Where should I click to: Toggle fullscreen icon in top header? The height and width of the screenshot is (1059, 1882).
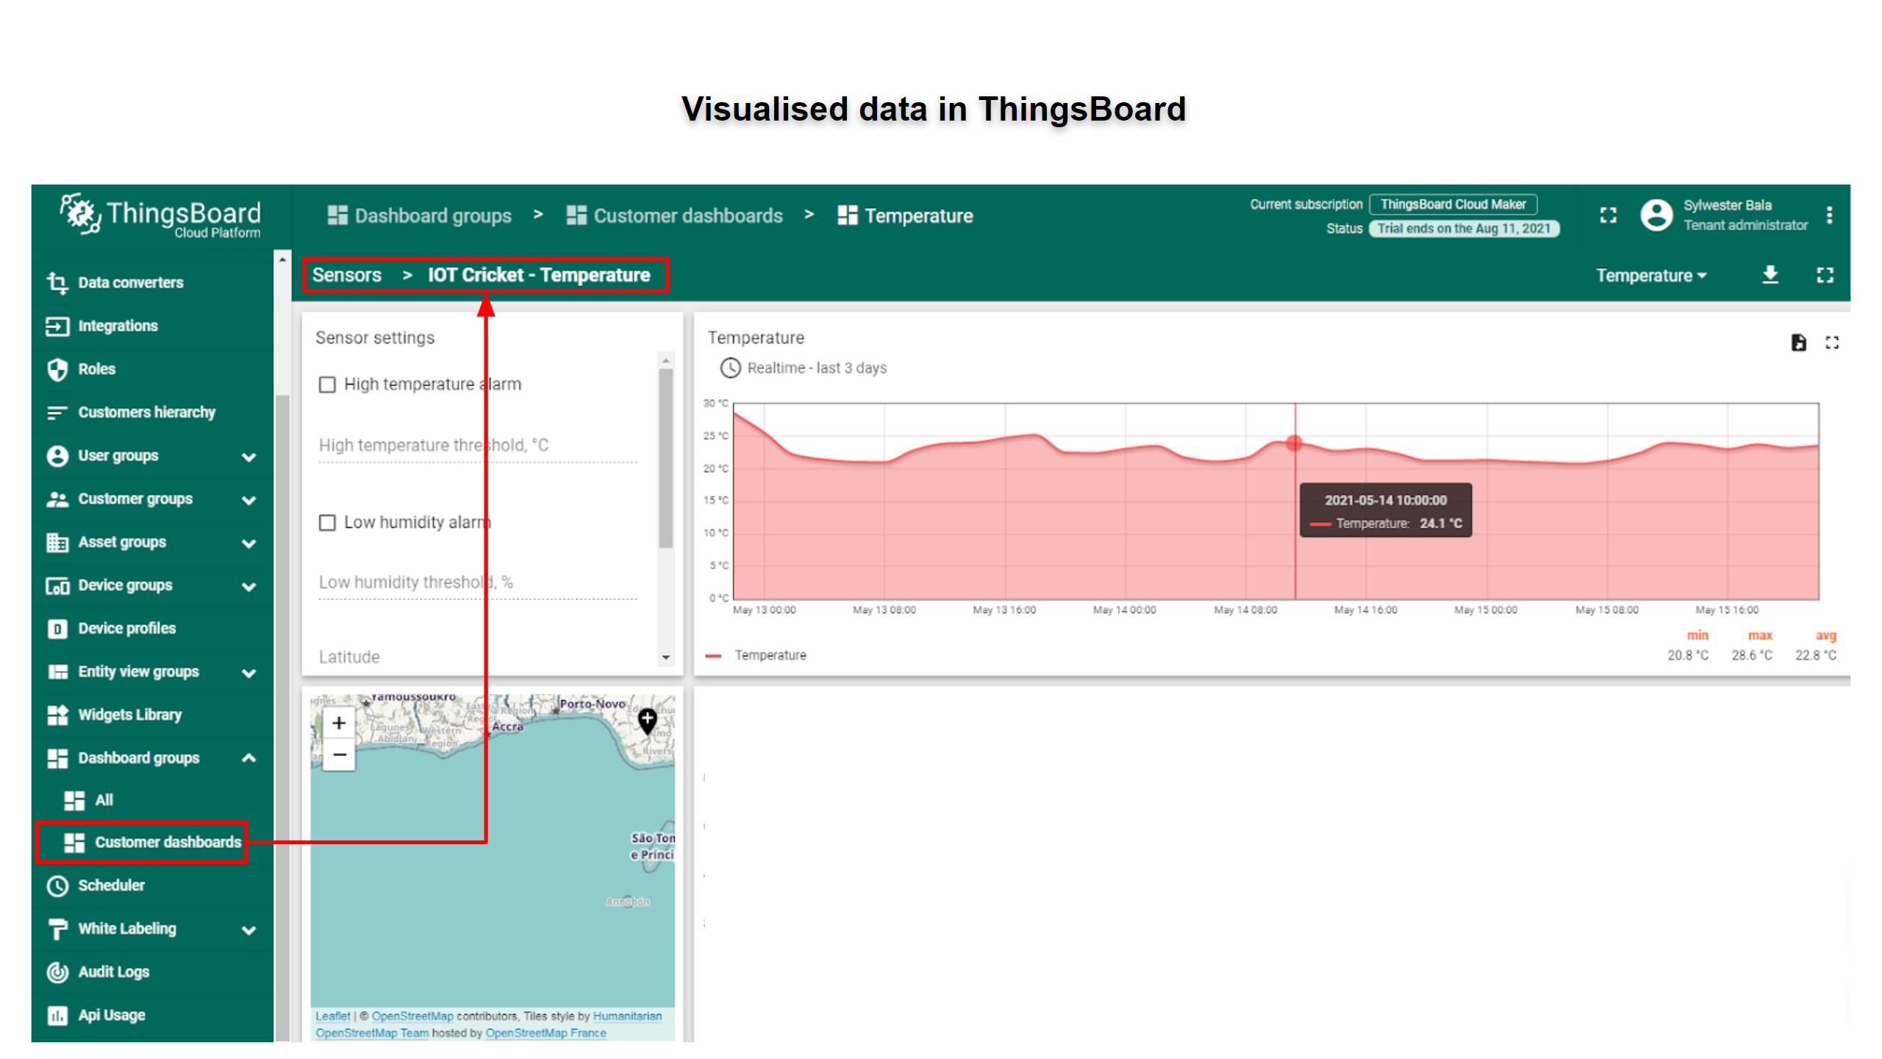point(1608,215)
